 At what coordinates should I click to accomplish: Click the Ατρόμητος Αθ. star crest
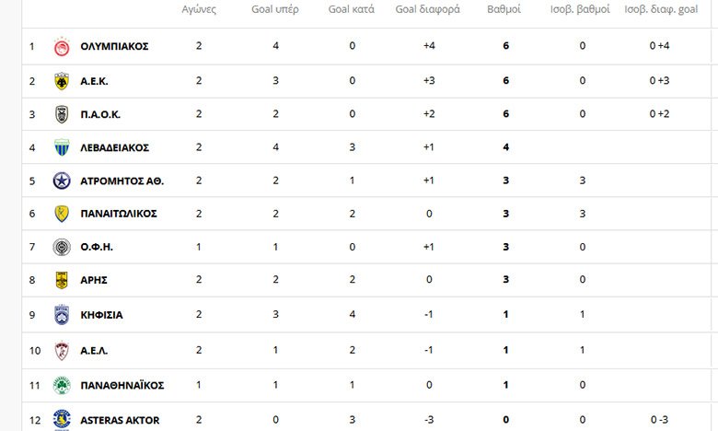[62, 181]
